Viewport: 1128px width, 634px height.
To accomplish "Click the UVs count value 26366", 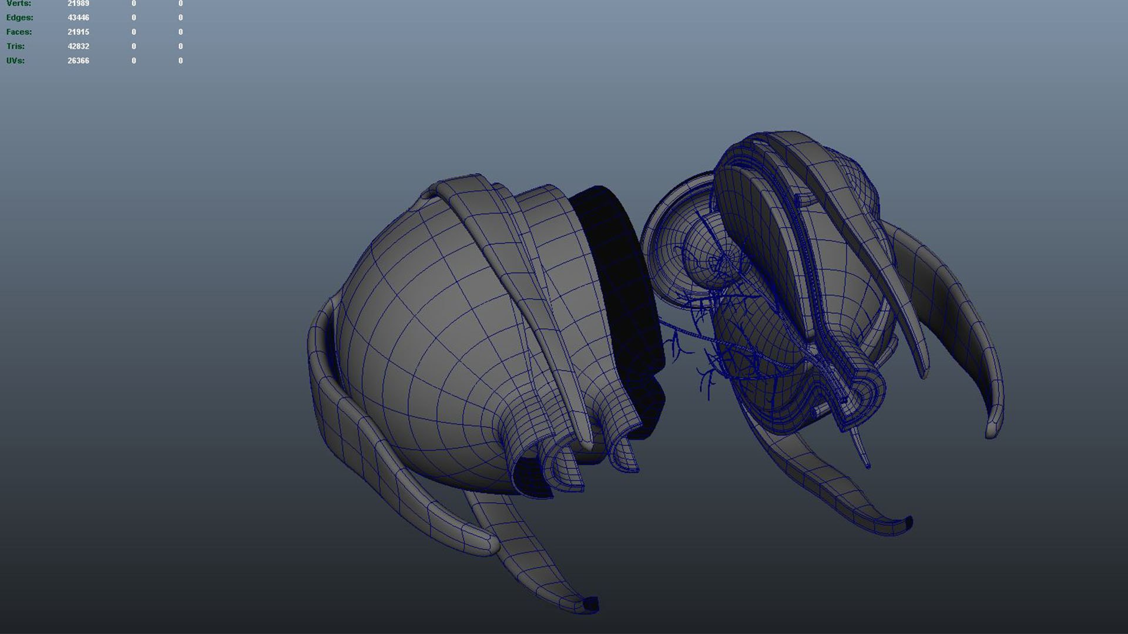I will [x=78, y=60].
